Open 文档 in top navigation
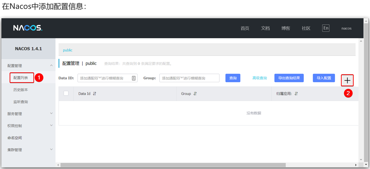 coord(265,28)
